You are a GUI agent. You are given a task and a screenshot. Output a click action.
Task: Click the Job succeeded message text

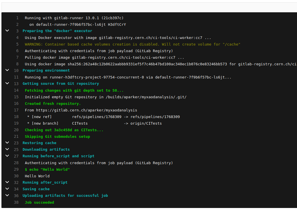pyautogui.click(x=39, y=203)
